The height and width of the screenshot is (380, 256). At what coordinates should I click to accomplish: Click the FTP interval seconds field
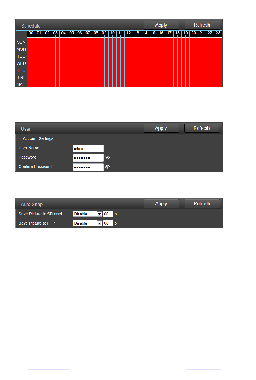(x=108, y=223)
